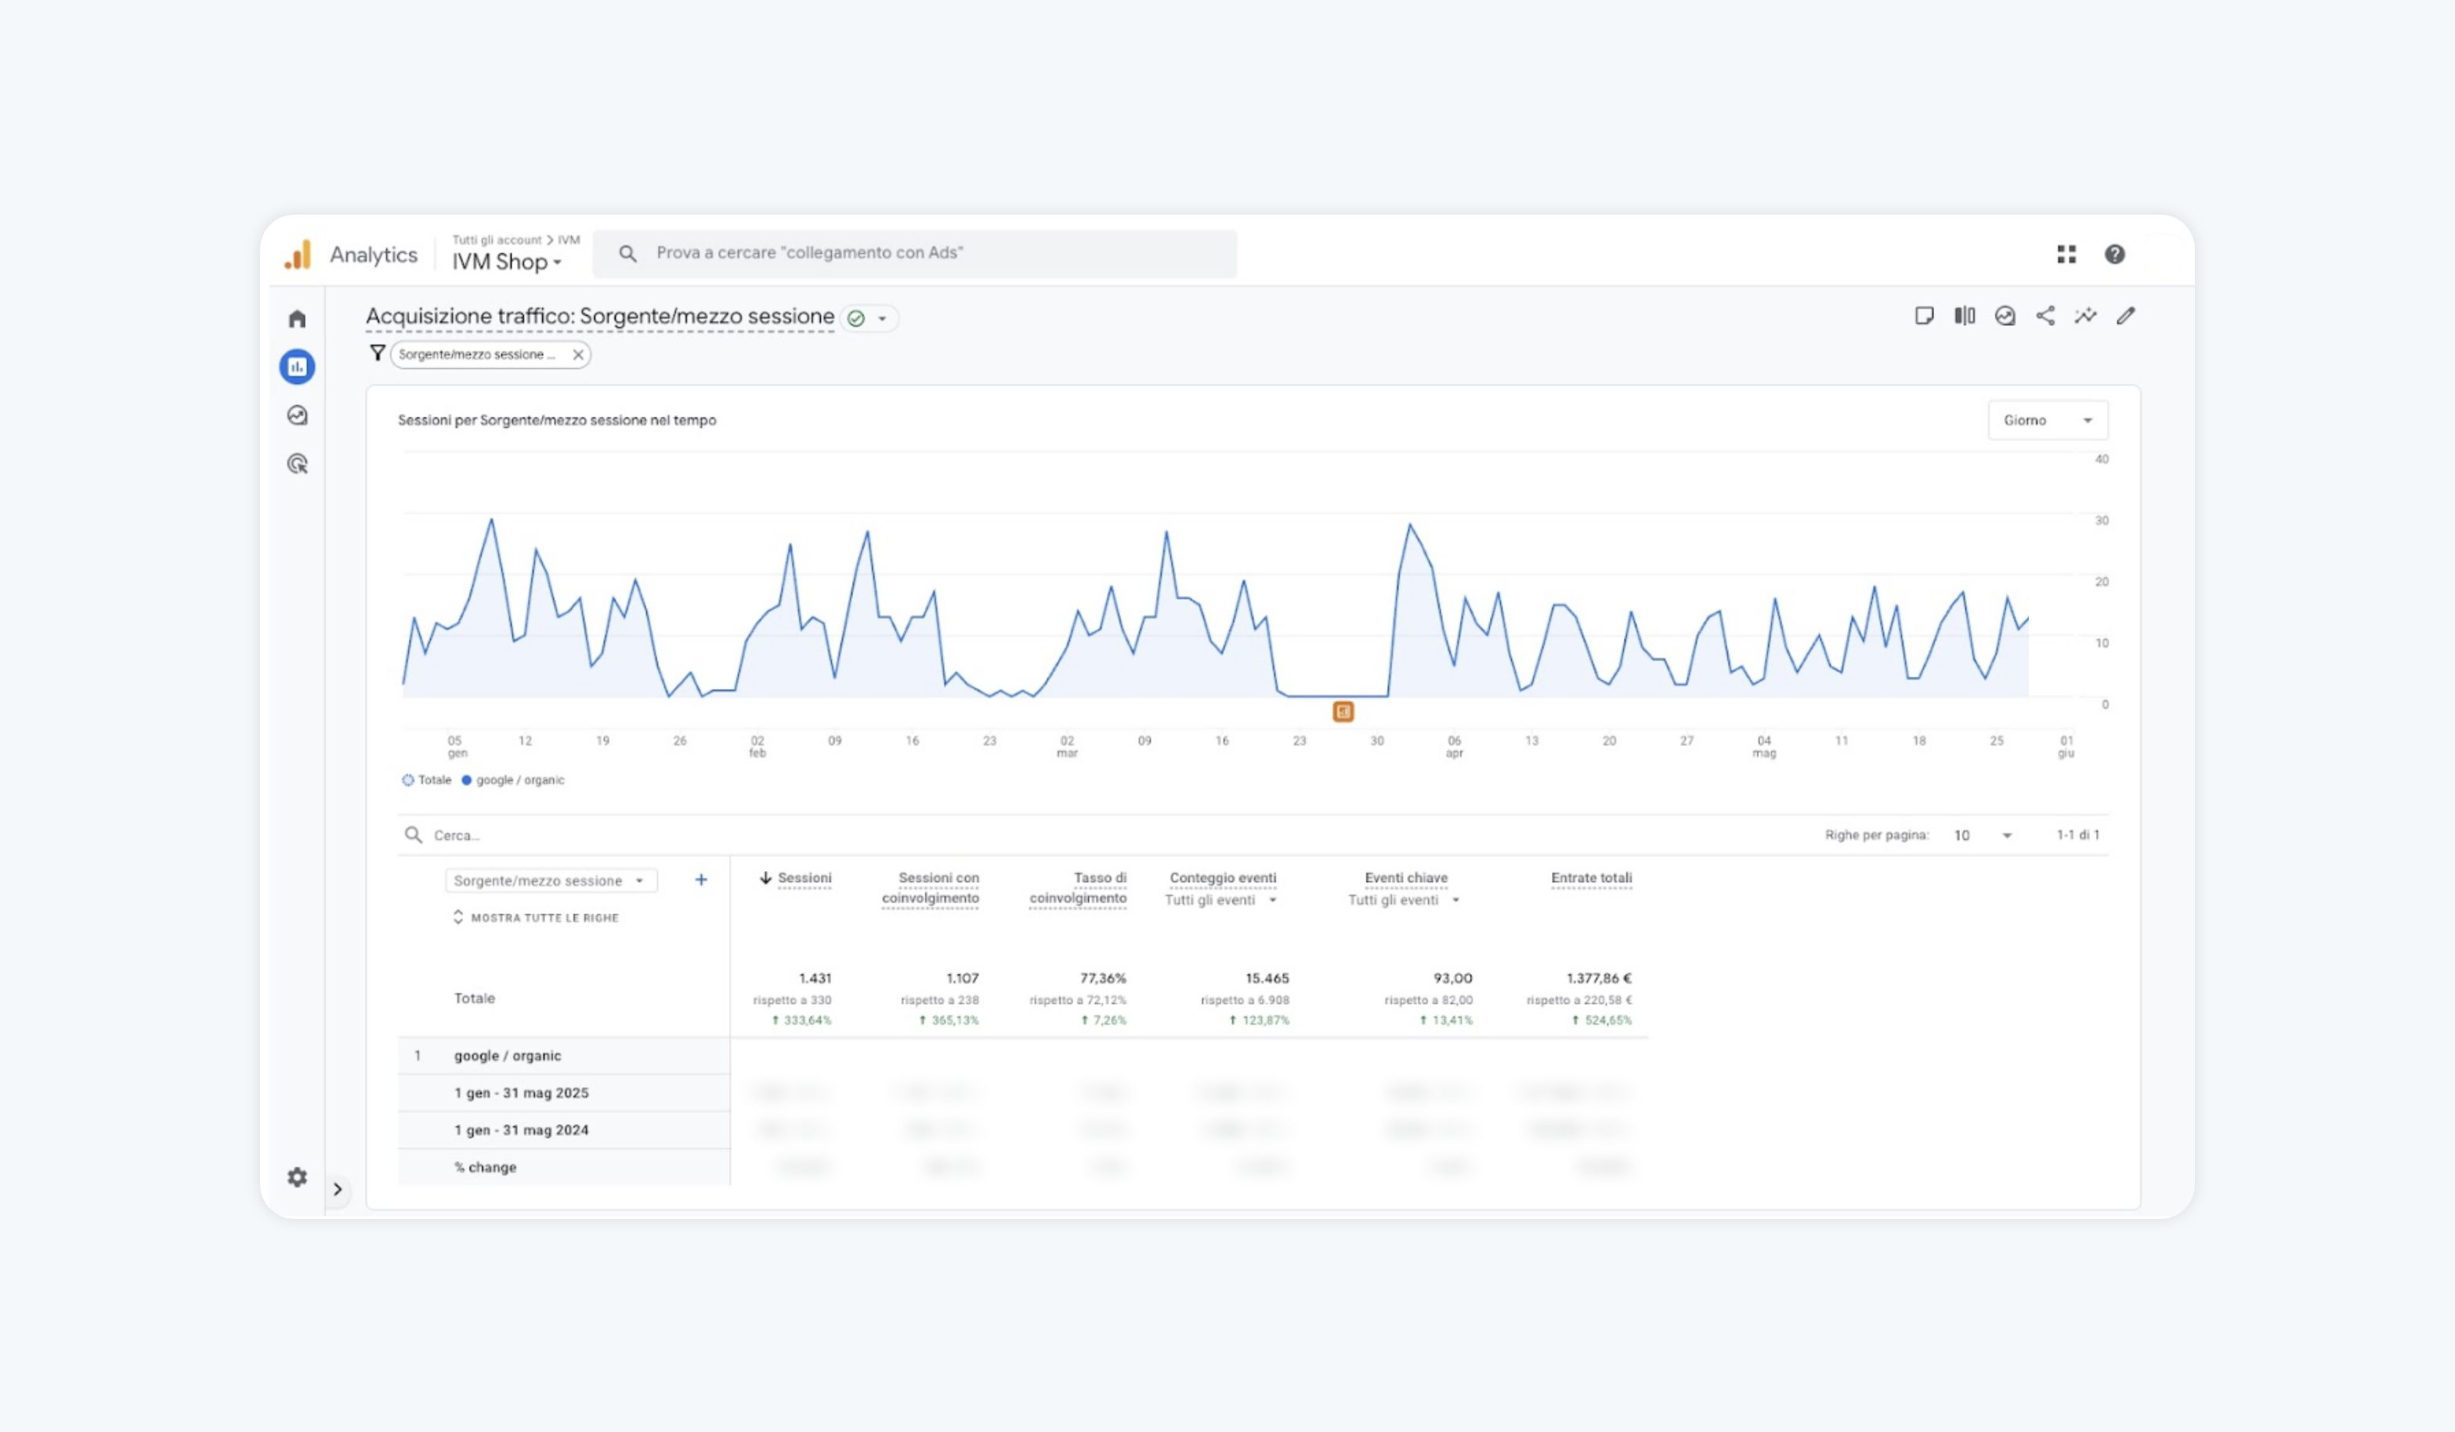
Task: Open the Insights sparkline icon
Action: point(2084,316)
